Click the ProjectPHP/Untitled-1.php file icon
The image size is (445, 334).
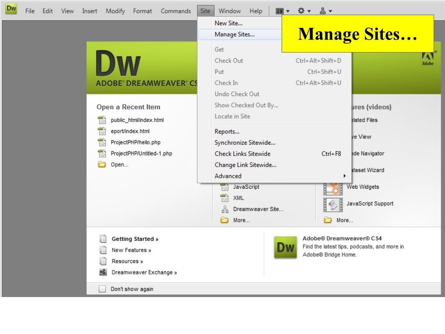(102, 153)
